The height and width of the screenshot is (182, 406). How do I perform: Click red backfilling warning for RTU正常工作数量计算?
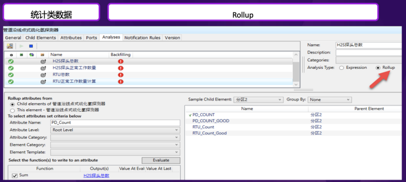tap(121, 81)
